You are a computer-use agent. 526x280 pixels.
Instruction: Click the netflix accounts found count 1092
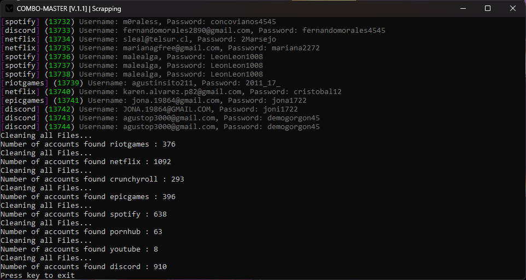point(162,162)
